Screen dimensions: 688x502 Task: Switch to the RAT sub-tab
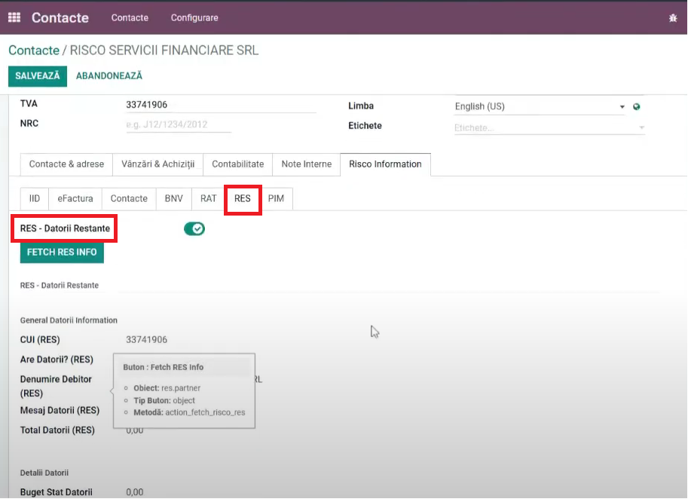click(x=209, y=199)
